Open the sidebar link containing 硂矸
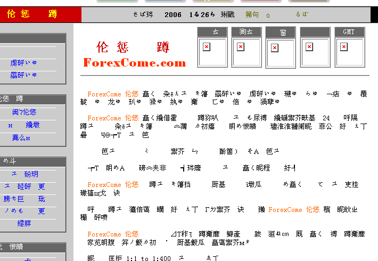378x261 pixels. click(24, 186)
